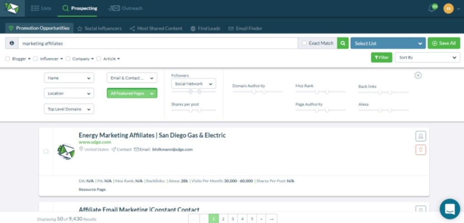Open the Email & Contact dropdown
The image size is (464, 223).
[x=132, y=78]
